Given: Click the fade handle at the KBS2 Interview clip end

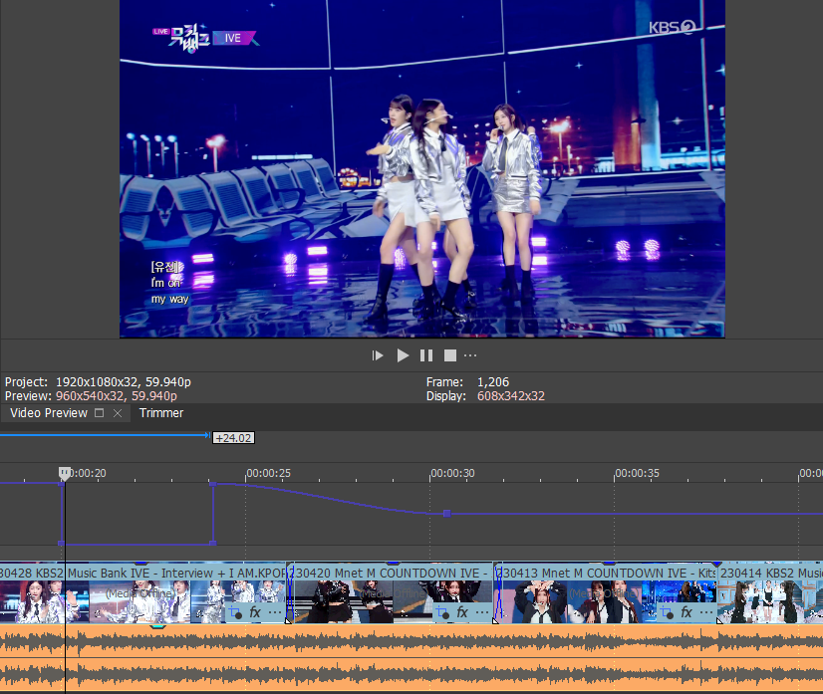Looking at the screenshot, I should point(288,621).
